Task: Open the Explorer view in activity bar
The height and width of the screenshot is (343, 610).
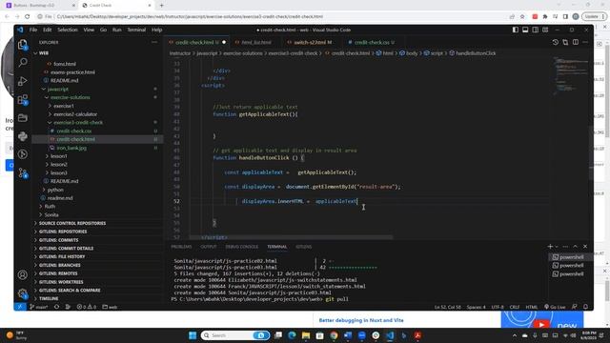Action: 23,45
